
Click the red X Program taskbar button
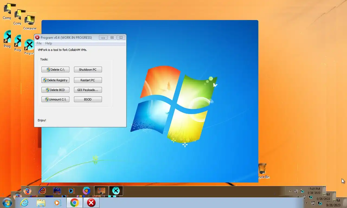click(91, 203)
